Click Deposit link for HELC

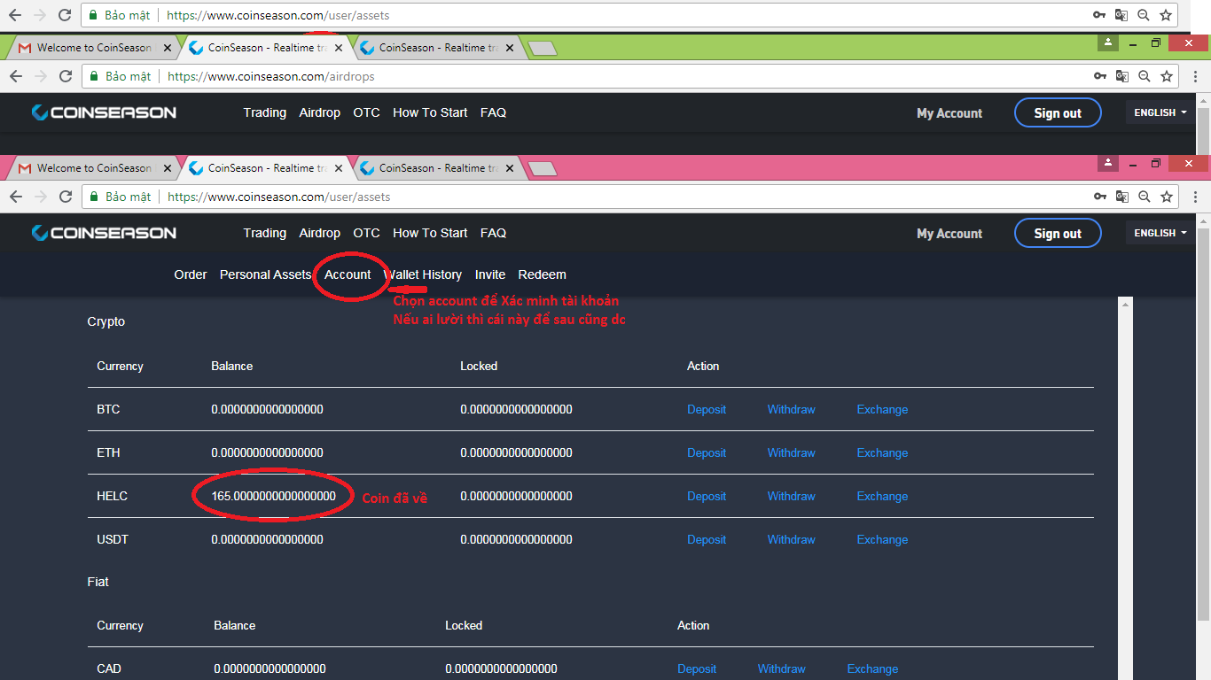[x=707, y=496]
